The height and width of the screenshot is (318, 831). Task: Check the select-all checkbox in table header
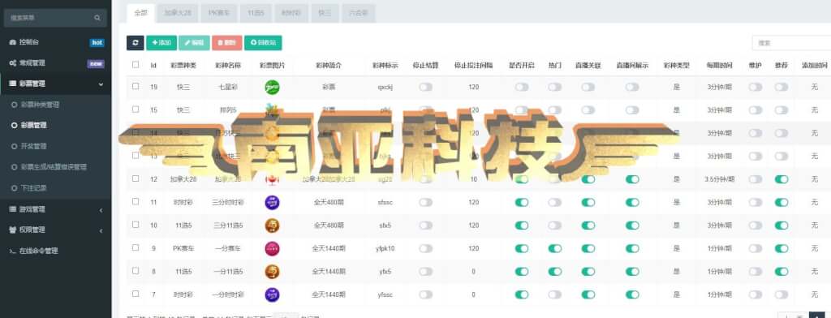(136, 65)
